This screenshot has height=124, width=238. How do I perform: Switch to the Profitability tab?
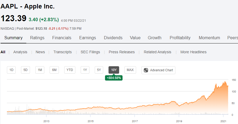pyautogui.click(x=180, y=38)
